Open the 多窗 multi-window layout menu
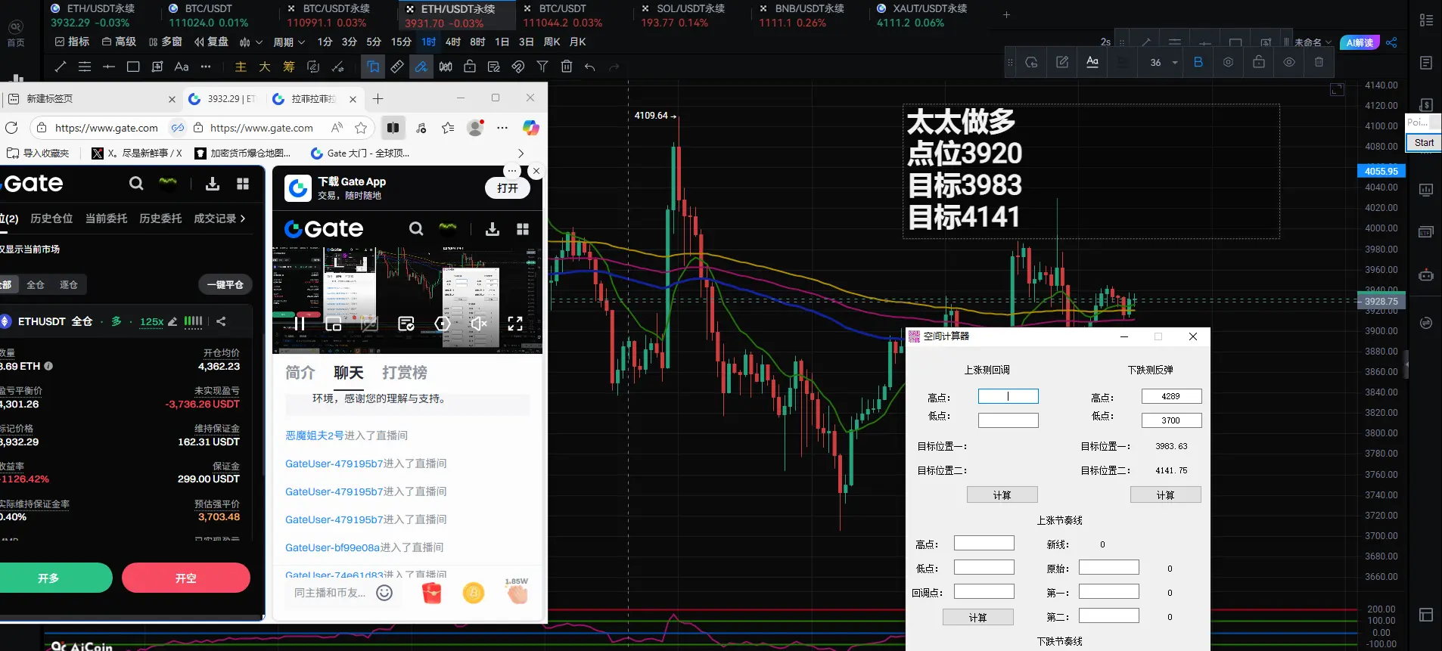Image resolution: width=1442 pixels, height=651 pixels. 165,42
